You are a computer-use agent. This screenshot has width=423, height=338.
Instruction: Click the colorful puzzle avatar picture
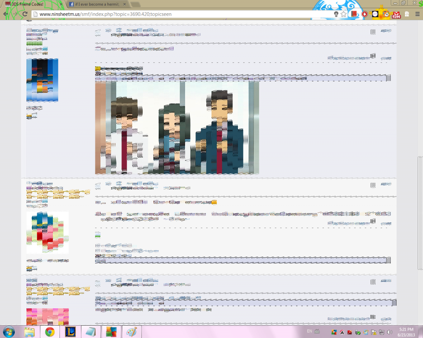[48, 233]
